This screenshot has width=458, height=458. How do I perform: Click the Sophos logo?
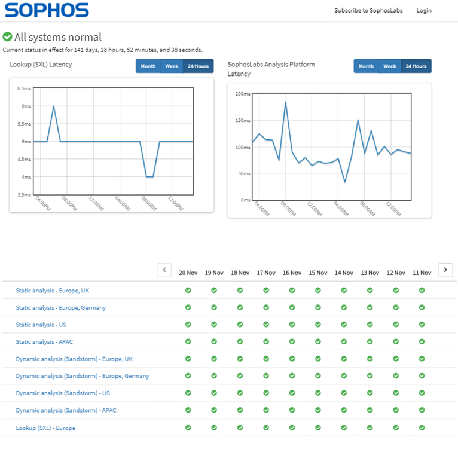click(47, 10)
